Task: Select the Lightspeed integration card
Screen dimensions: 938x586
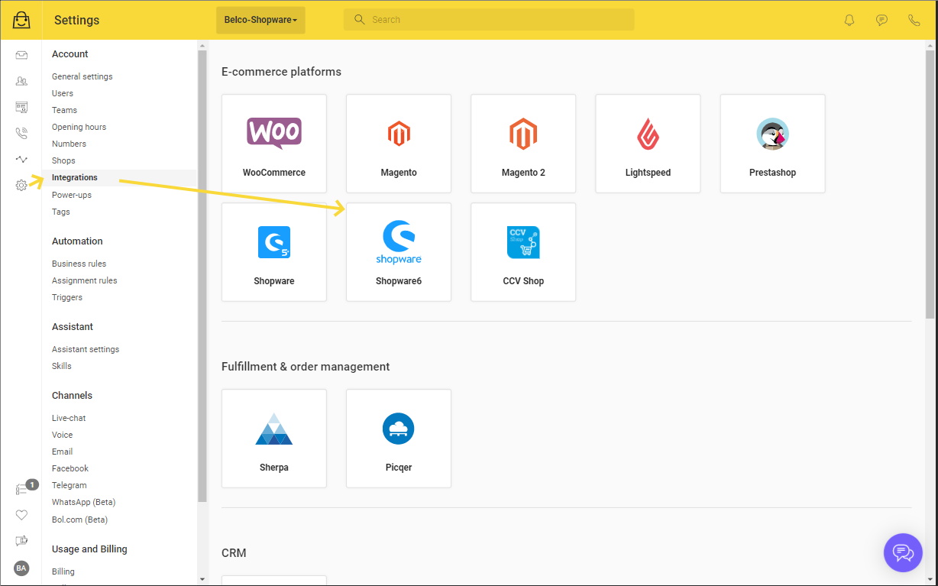Action: point(648,144)
